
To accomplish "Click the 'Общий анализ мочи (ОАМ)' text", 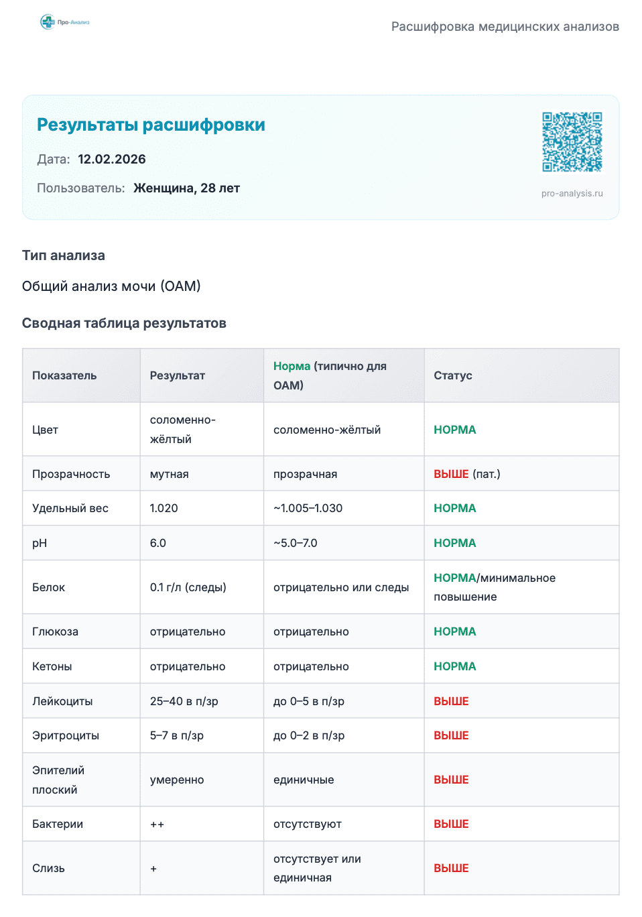I will (x=111, y=286).
